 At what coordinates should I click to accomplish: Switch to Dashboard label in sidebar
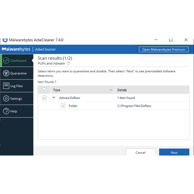click(18, 61)
